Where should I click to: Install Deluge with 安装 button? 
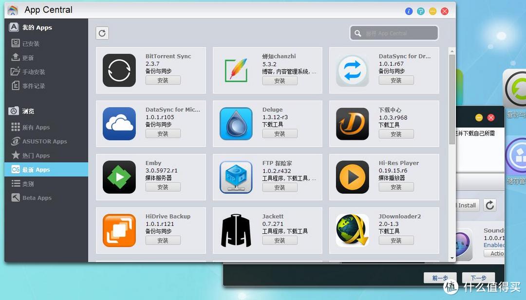(x=280, y=133)
